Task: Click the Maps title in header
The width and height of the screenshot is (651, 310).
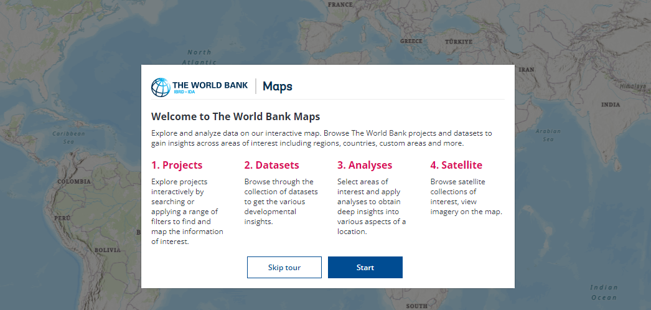Action: pyautogui.click(x=278, y=87)
